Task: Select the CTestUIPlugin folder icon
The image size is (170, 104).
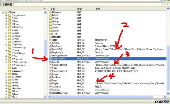Action: [x=10, y=53]
